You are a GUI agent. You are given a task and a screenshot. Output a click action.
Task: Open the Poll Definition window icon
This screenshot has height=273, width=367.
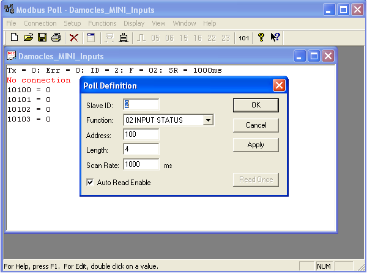tap(91, 38)
